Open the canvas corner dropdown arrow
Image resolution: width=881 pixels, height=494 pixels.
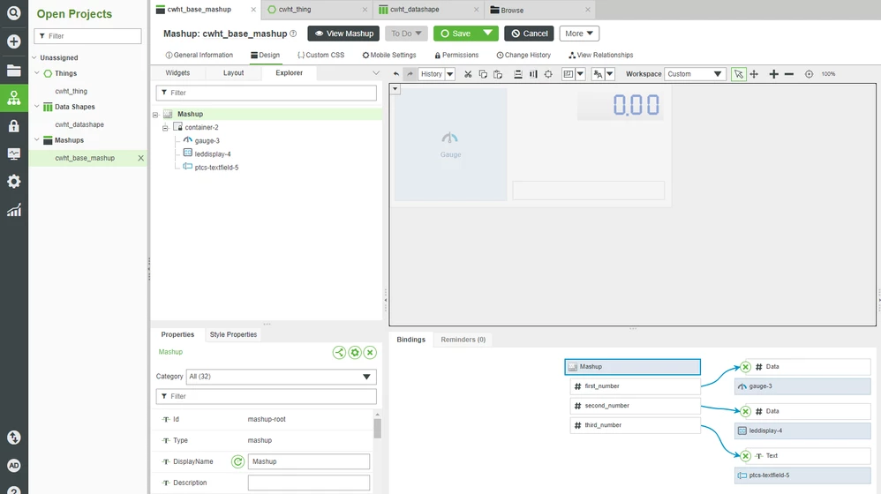tap(395, 89)
